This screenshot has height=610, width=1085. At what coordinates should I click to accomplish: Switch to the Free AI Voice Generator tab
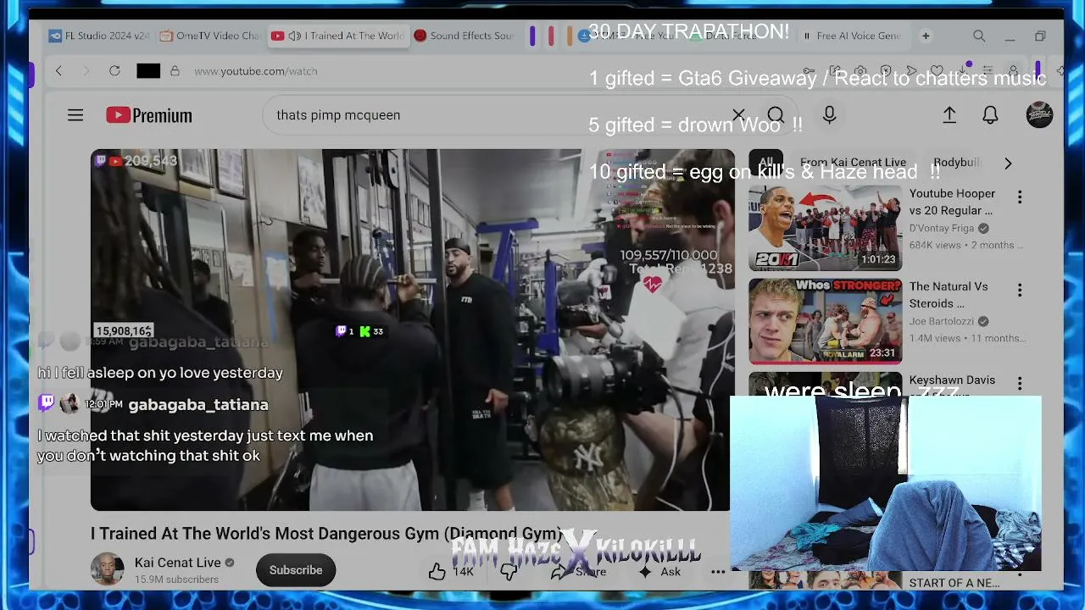(x=853, y=36)
